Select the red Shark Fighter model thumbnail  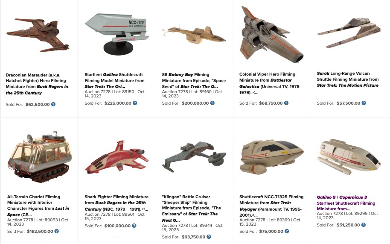tap(116, 158)
